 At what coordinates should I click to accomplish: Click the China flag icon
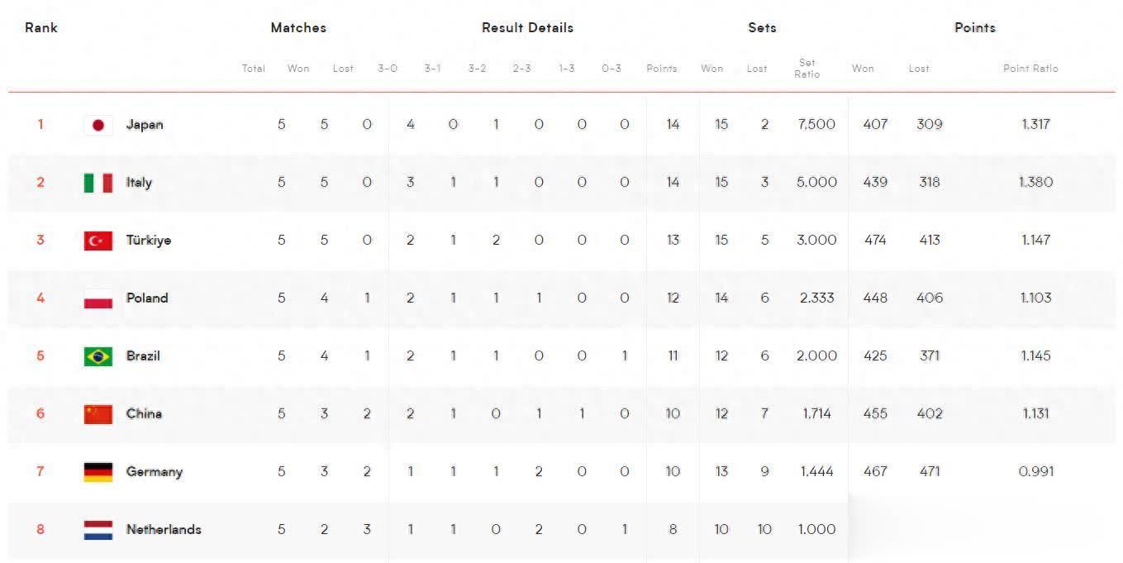click(98, 414)
